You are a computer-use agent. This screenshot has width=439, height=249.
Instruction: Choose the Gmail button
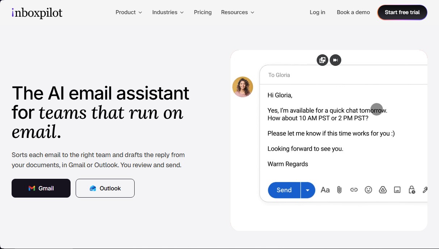(41, 188)
